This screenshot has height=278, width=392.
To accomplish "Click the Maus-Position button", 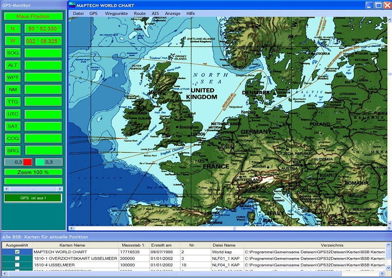I will click(x=33, y=16).
